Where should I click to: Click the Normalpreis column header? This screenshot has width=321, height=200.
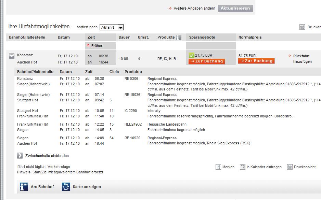tap(250, 37)
